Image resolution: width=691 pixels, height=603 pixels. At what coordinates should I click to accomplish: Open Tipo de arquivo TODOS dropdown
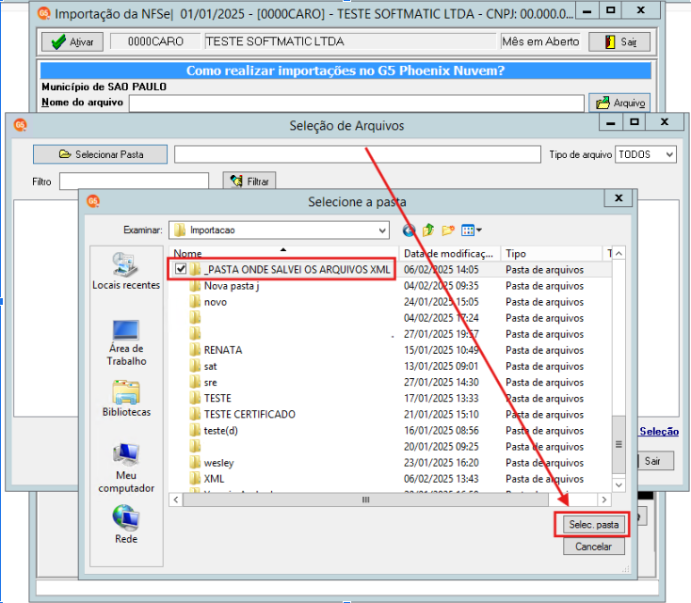pos(646,154)
